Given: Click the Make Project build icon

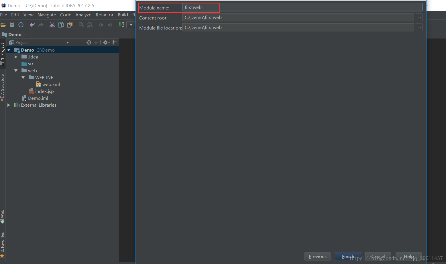Looking at the screenshot, I should (121, 25).
